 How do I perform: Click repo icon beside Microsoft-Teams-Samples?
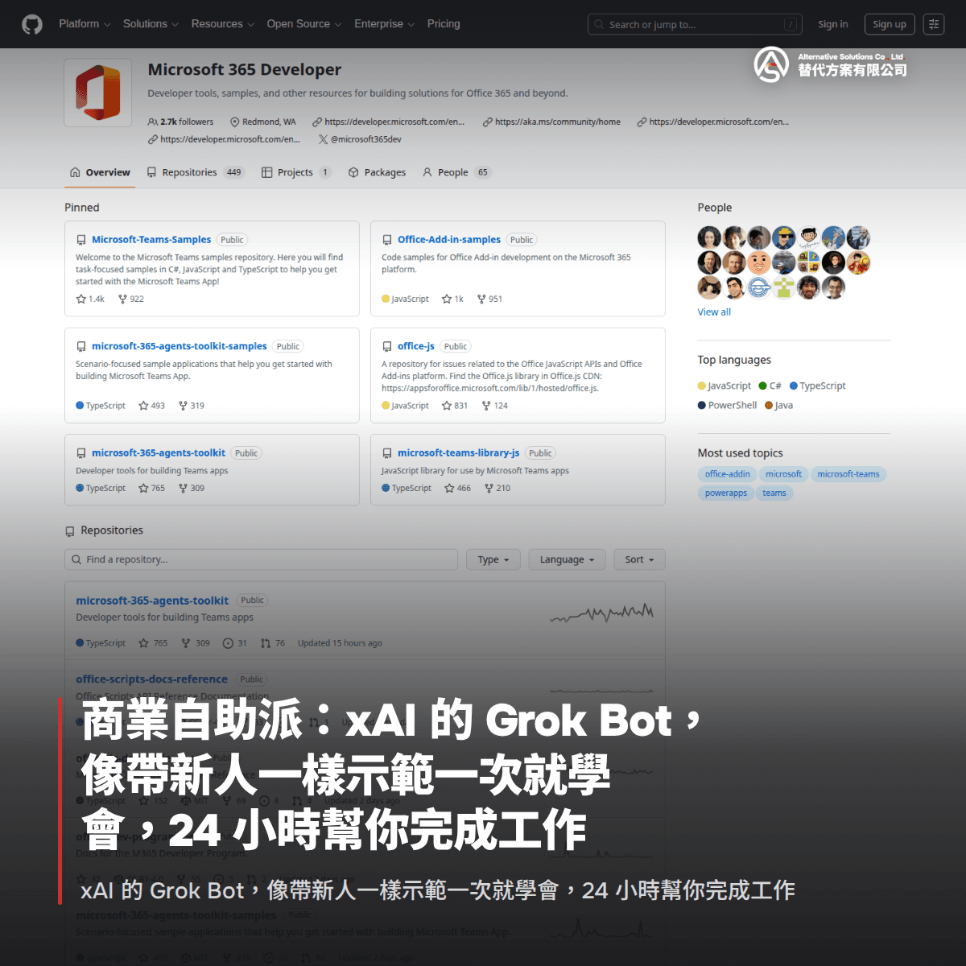(x=81, y=240)
